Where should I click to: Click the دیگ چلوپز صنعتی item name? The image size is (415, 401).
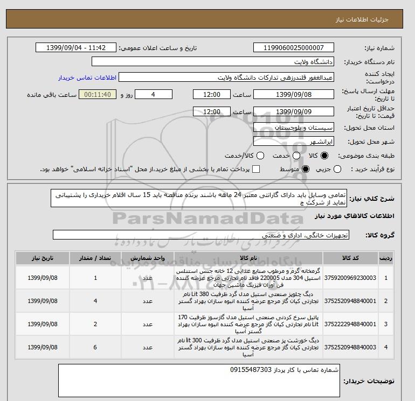pyautogui.click(x=248, y=301)
